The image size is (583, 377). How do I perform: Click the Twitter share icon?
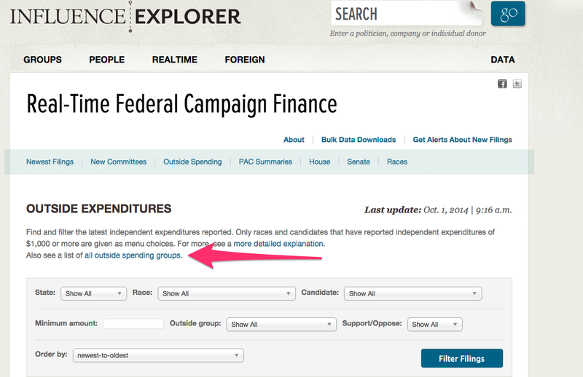click(517, 84)
